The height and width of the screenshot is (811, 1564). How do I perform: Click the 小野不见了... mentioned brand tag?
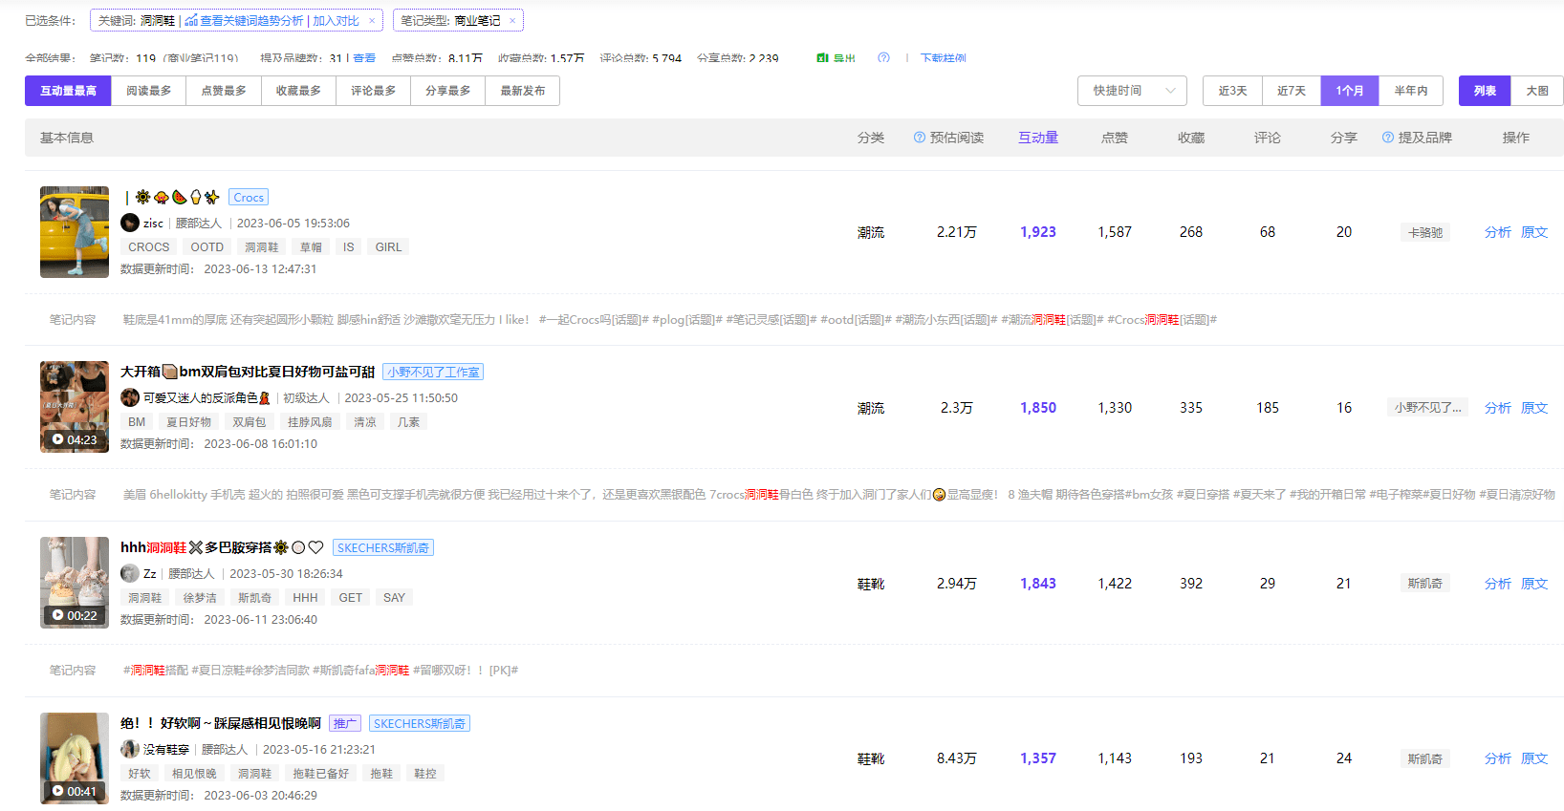click(x=1427, y=407)
